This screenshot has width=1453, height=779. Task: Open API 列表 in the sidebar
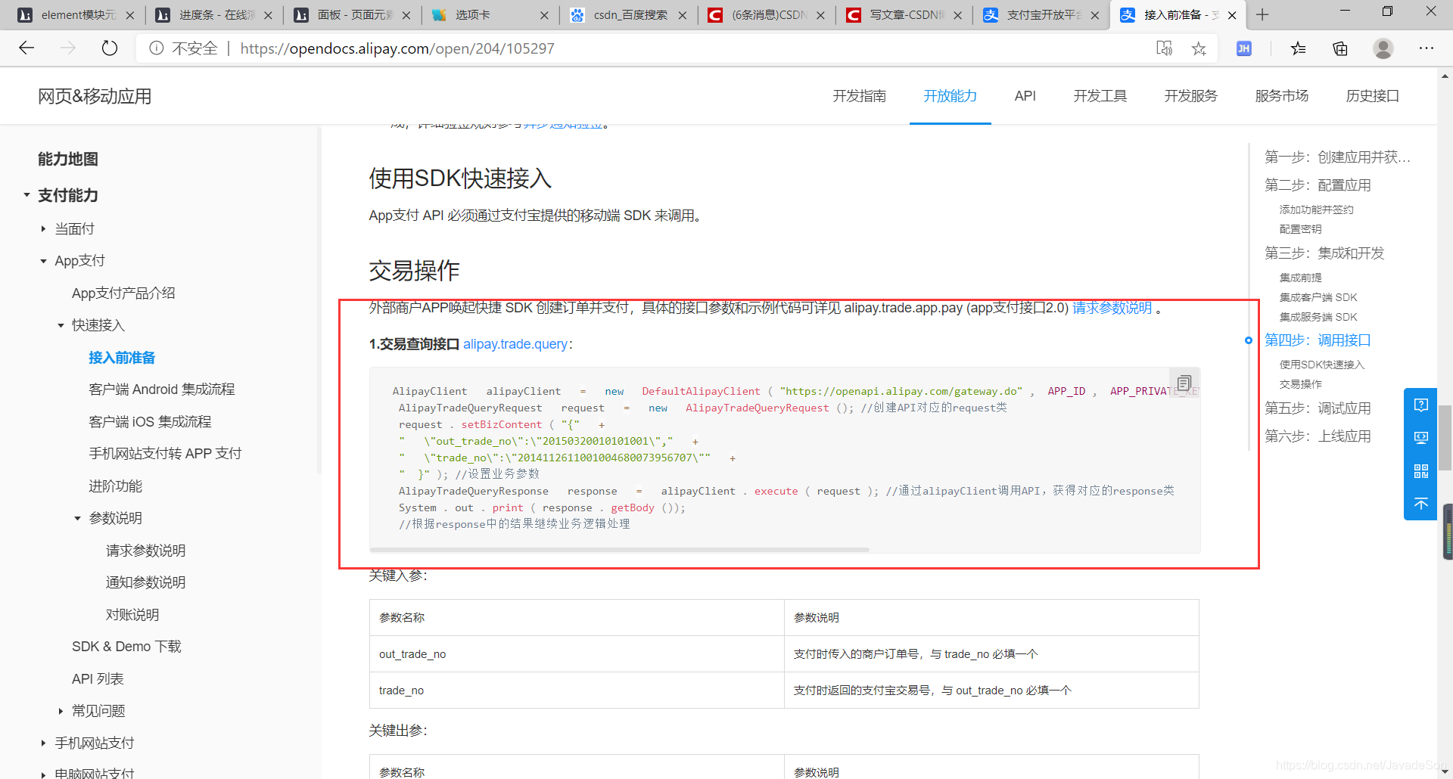pos(98,678)
